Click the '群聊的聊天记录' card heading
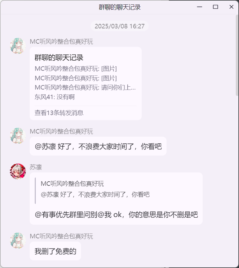The width and height of the screenshot is (239, 268). 59,58
